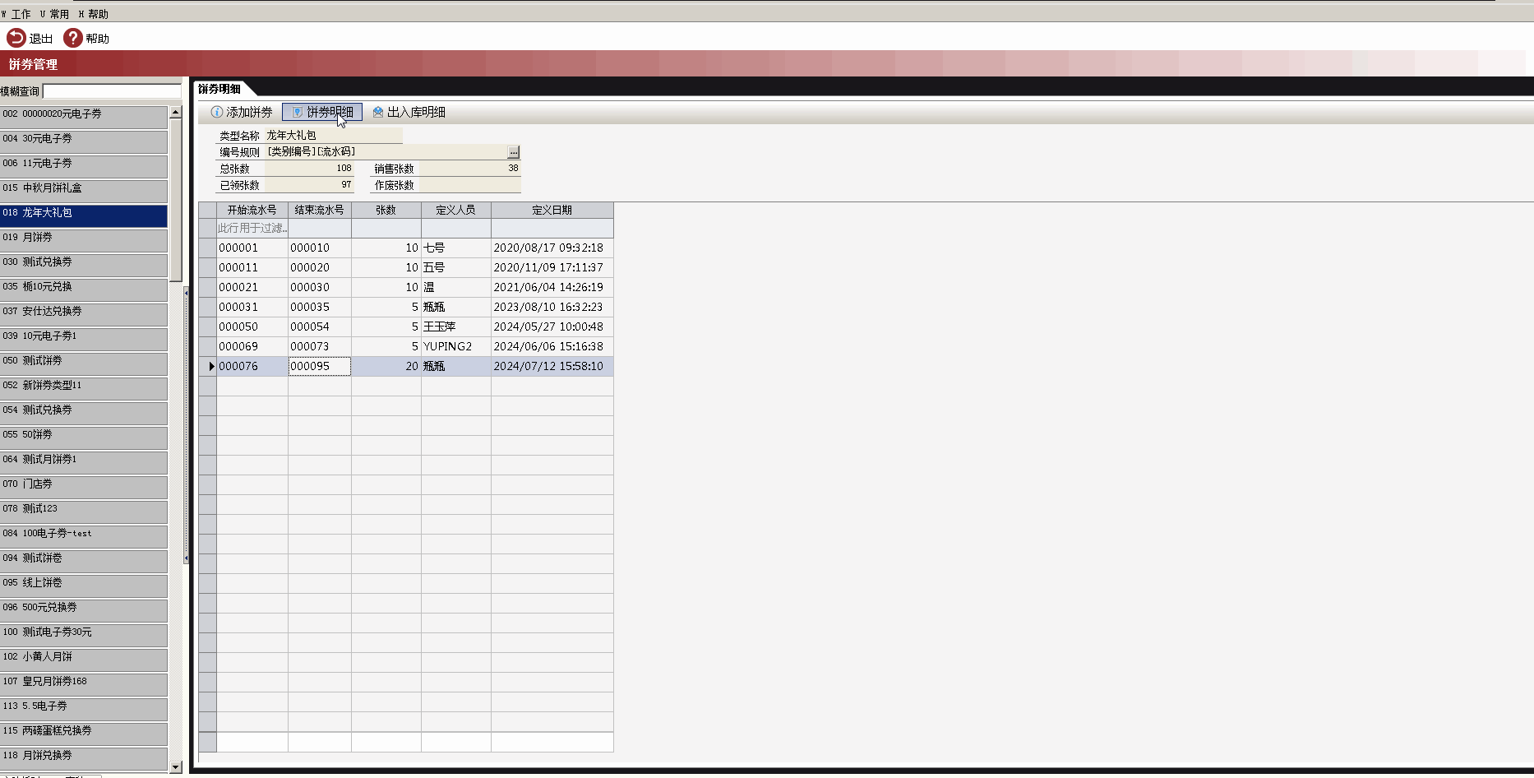Click the 结束流水号 column header
The height and width of the screenshot is (778, 1534).
pyautogui.click(x=320, y=211)
